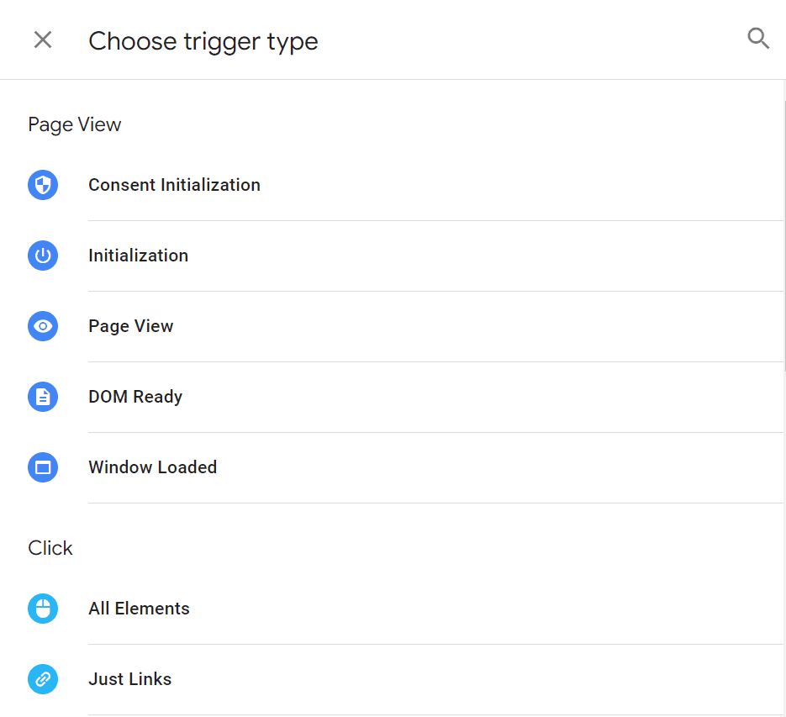Click the Initialization power icon

click(x=43, y=256)
